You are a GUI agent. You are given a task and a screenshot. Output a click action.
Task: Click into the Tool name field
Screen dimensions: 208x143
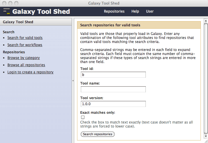[x=113, y=89]
